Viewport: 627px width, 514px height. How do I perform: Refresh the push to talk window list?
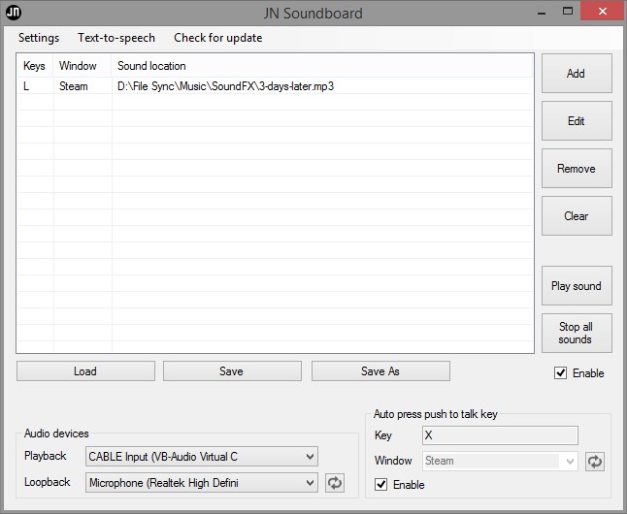pyautogui.click(x=594, y=462)
